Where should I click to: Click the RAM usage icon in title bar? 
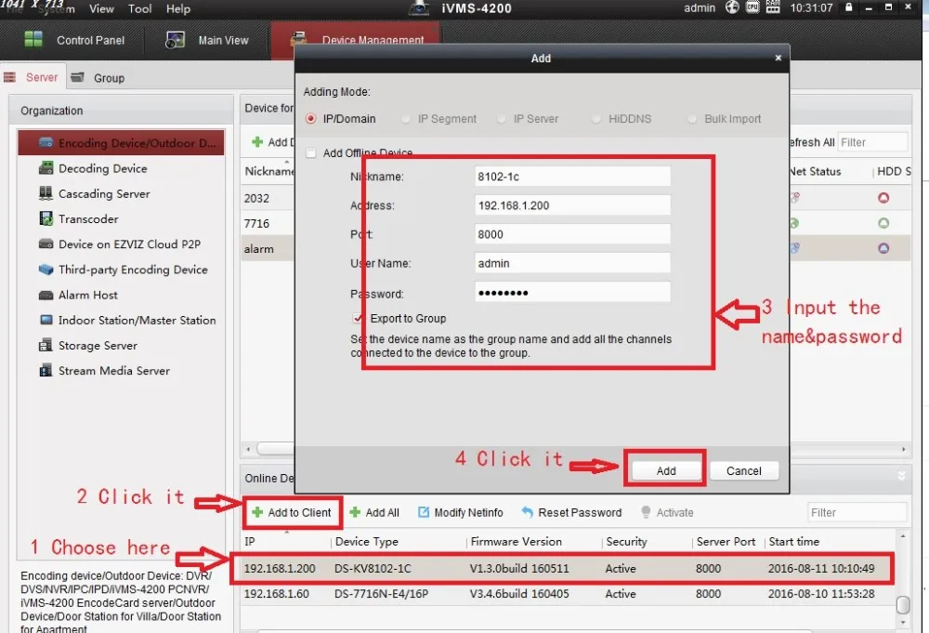point(773,7)
